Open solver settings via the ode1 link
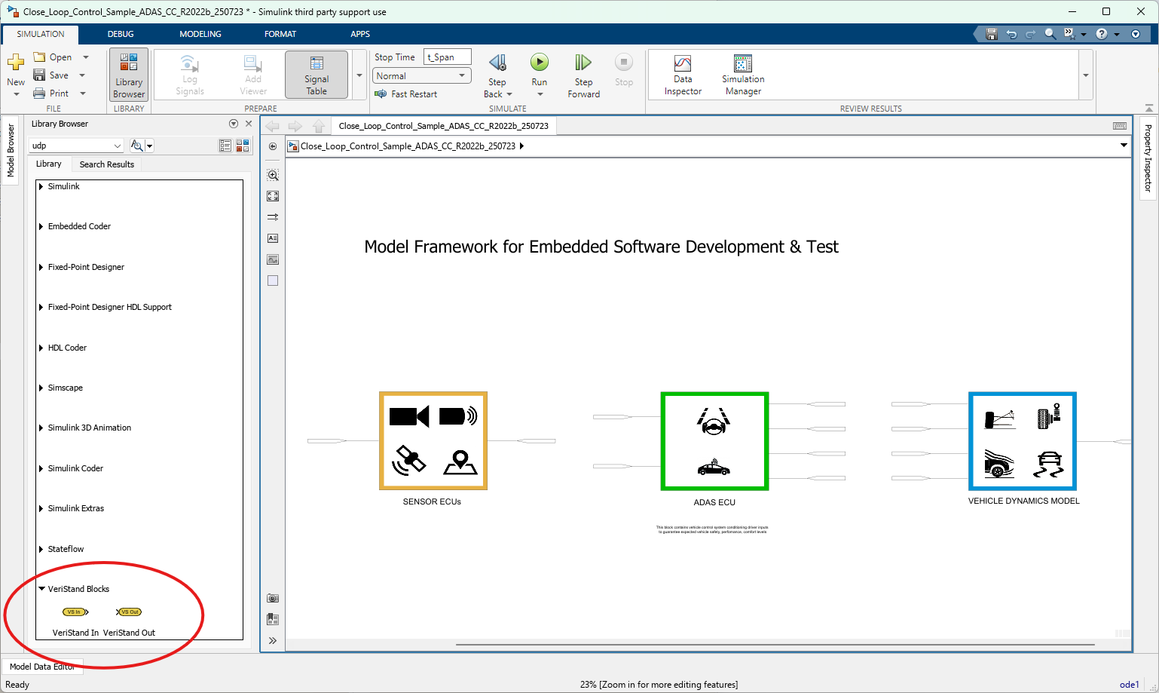 pos(1128,684)
